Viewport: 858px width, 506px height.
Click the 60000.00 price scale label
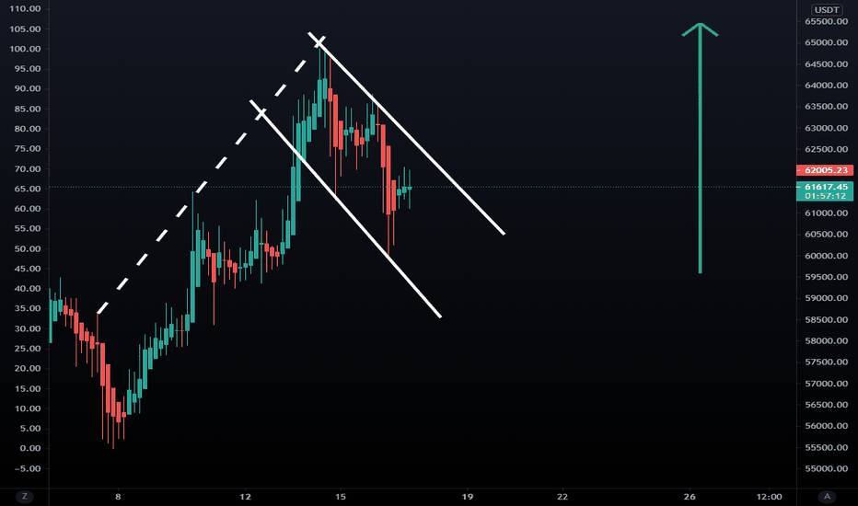point(827,256)
